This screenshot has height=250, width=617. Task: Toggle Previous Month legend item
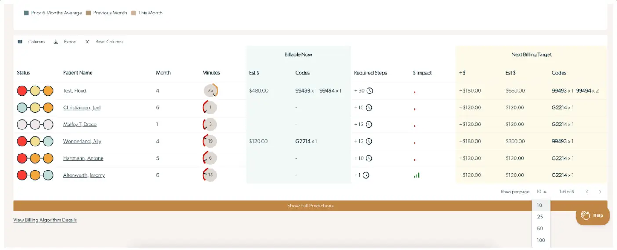point(107,13)
